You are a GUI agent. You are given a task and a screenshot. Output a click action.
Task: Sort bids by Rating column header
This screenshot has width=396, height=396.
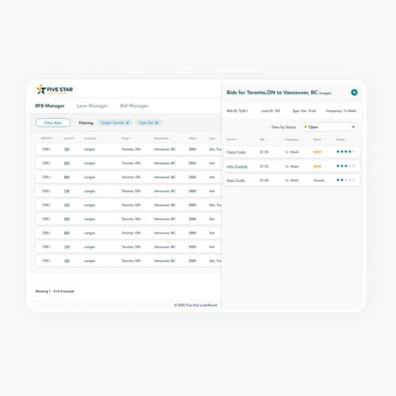[x=342, y=139]
